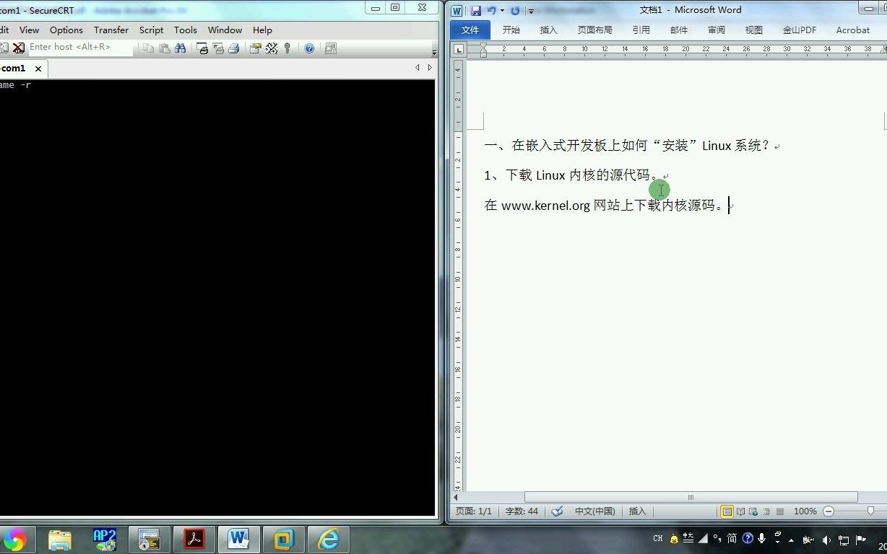Switch to the 页面布局 ribbon tab

[594, 30]
